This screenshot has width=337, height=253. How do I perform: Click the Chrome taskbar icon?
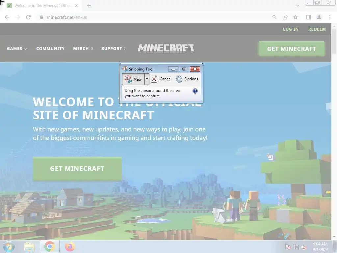tap(50, 246)
